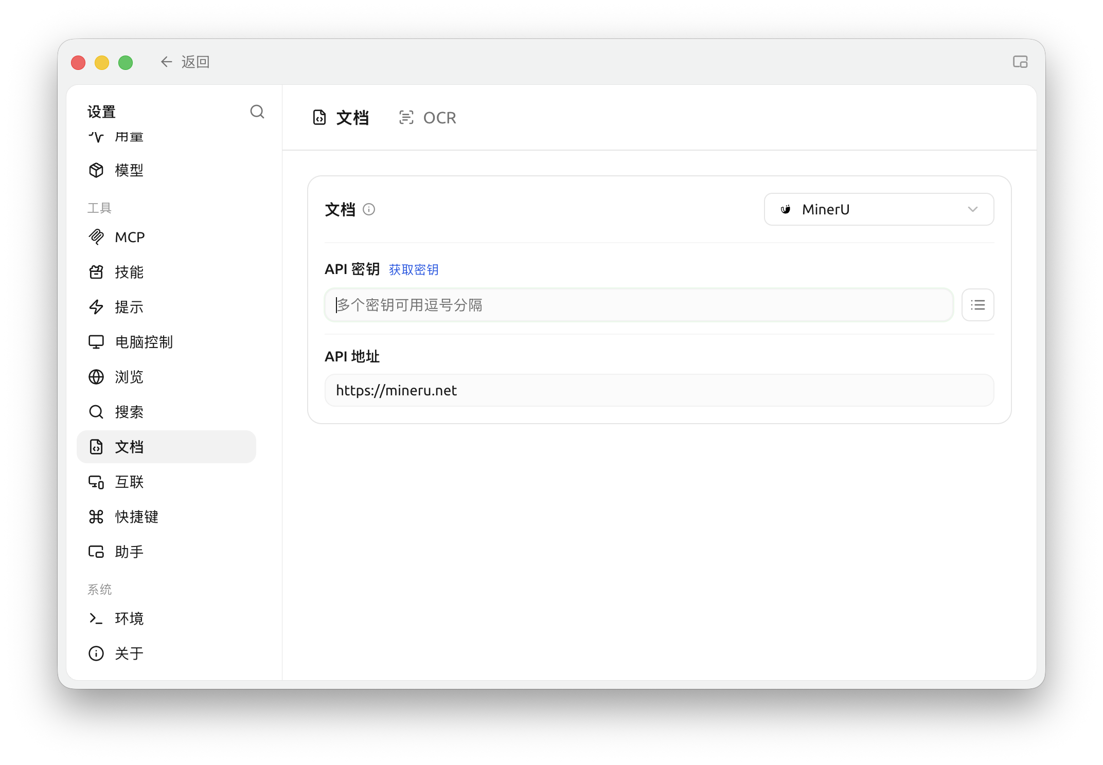
Task: Go back using the 返回 arrow
Action: point(185,62)
